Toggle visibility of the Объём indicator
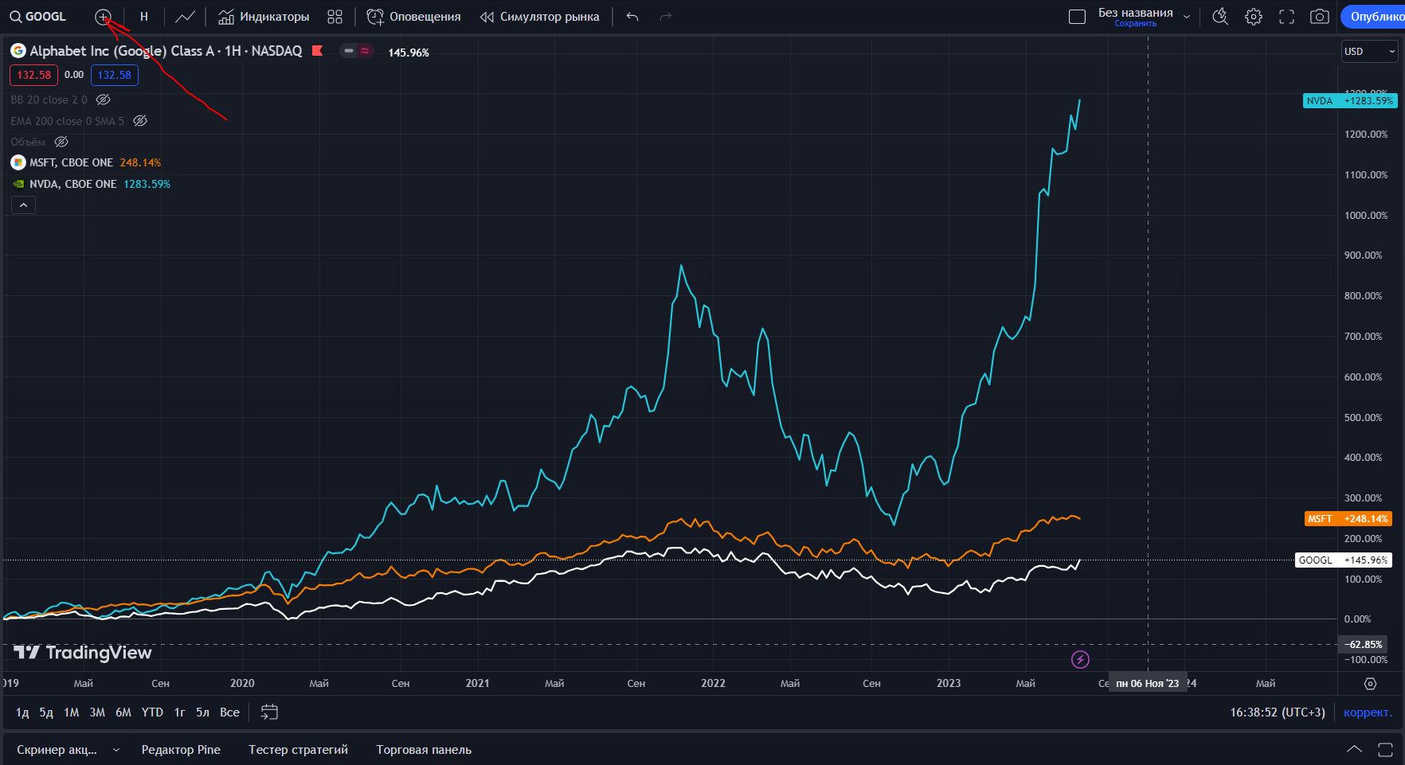 (61, 142)
